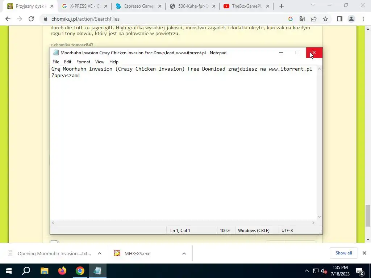Switch to TheBoxGamePL YouTube tab

(x=247, y=6)
